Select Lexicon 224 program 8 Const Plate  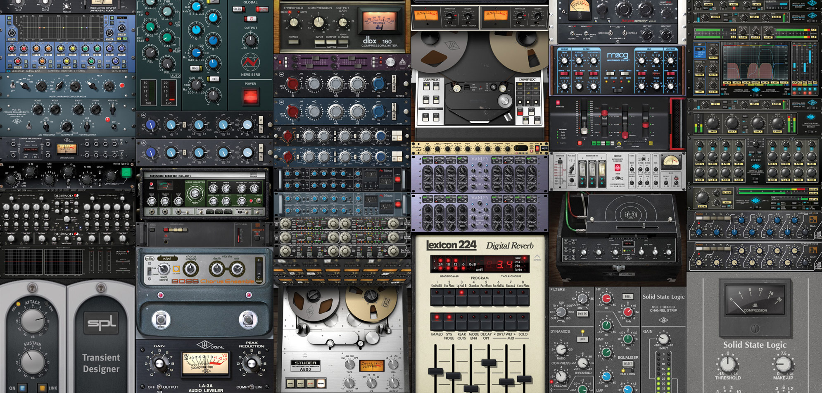pos(523,297)
